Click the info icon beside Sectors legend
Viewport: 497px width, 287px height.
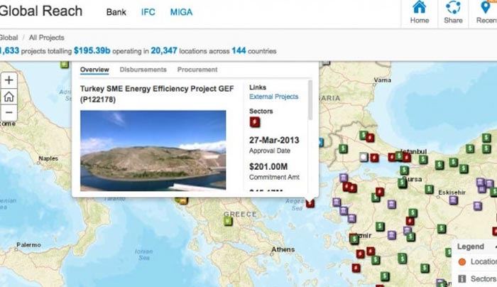coord(462,278)
